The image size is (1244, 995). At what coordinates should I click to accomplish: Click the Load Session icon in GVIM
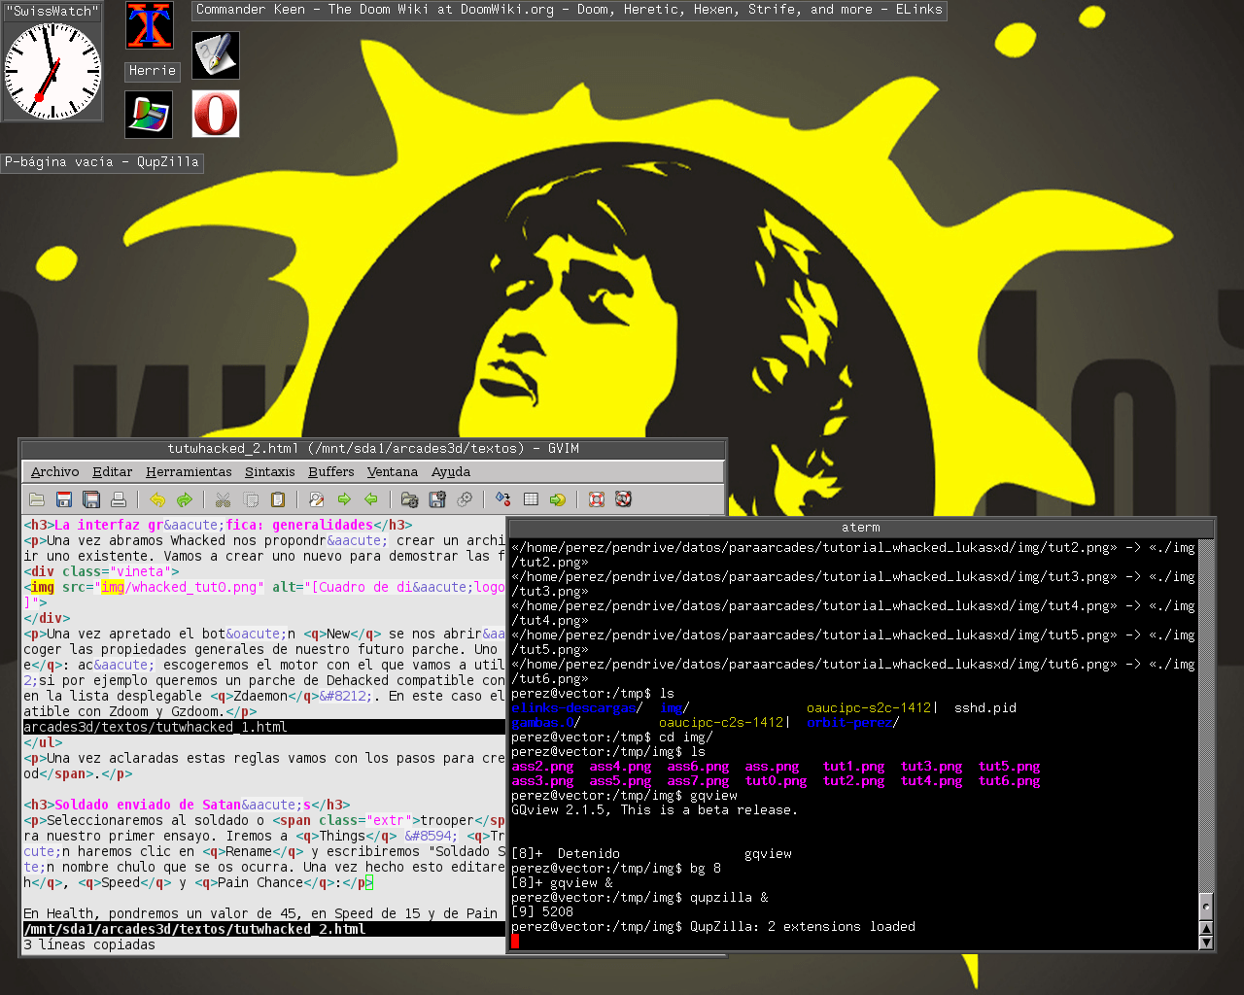pyautogui.click(x=409, y=499)
